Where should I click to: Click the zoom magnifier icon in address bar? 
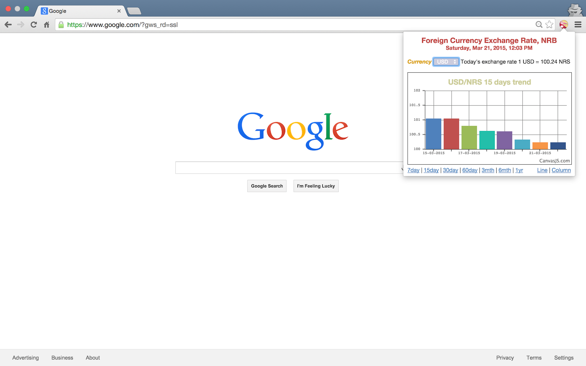click(x=539, y=25)
